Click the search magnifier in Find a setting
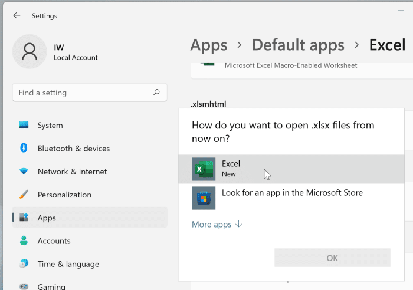 pyautogui.click(x=156, y=93)
